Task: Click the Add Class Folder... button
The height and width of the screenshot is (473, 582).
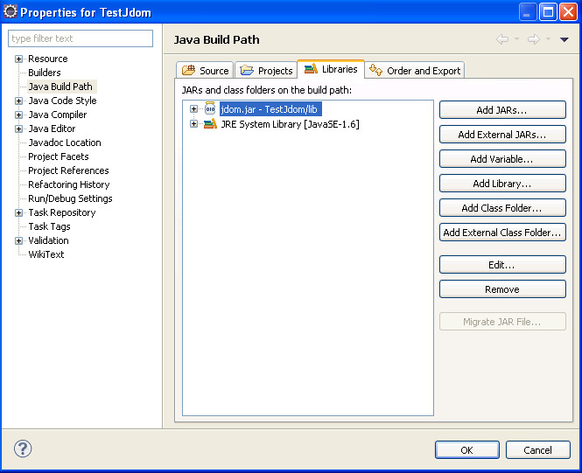Action: pos(502,208)
